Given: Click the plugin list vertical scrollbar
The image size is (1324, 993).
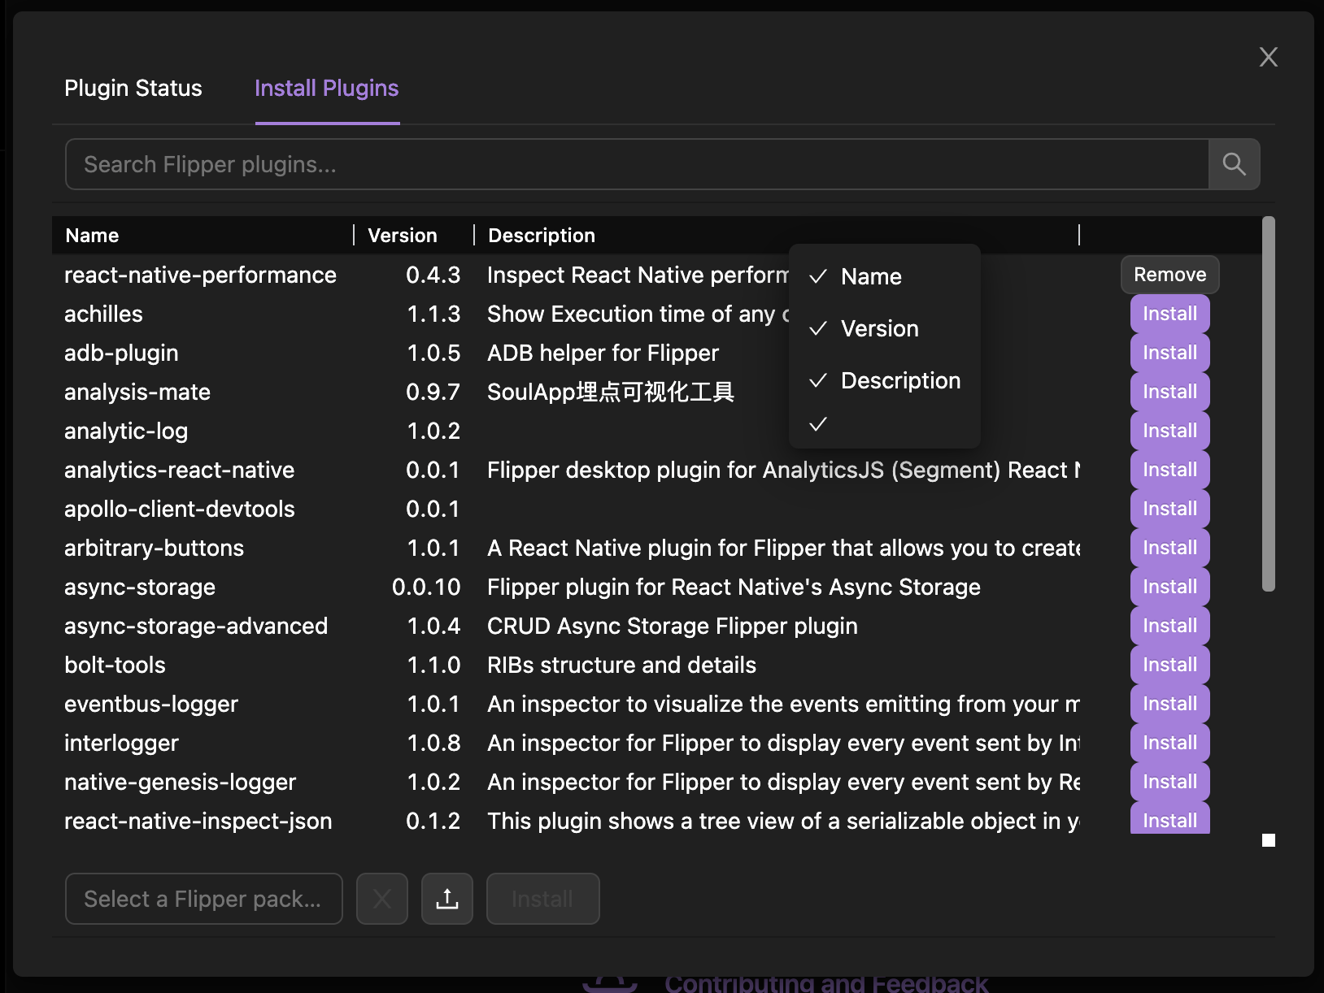Looking at the screenshot, I should [x=1268, y=404].
